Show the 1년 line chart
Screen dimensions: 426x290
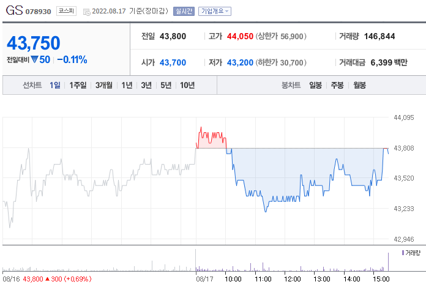click(x=127, y=85)
